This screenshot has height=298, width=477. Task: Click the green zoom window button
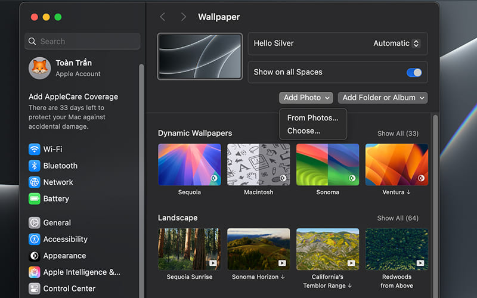tap(58, 17)
